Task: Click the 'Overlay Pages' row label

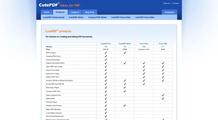Action: (52, 102)
